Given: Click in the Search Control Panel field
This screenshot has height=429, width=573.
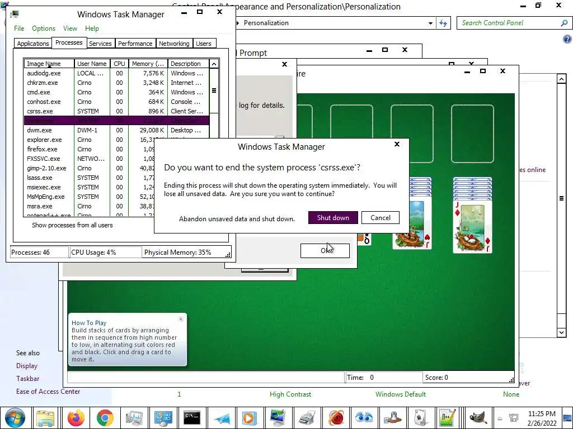Looking at the screenshot, I should [x=508, y=23].
